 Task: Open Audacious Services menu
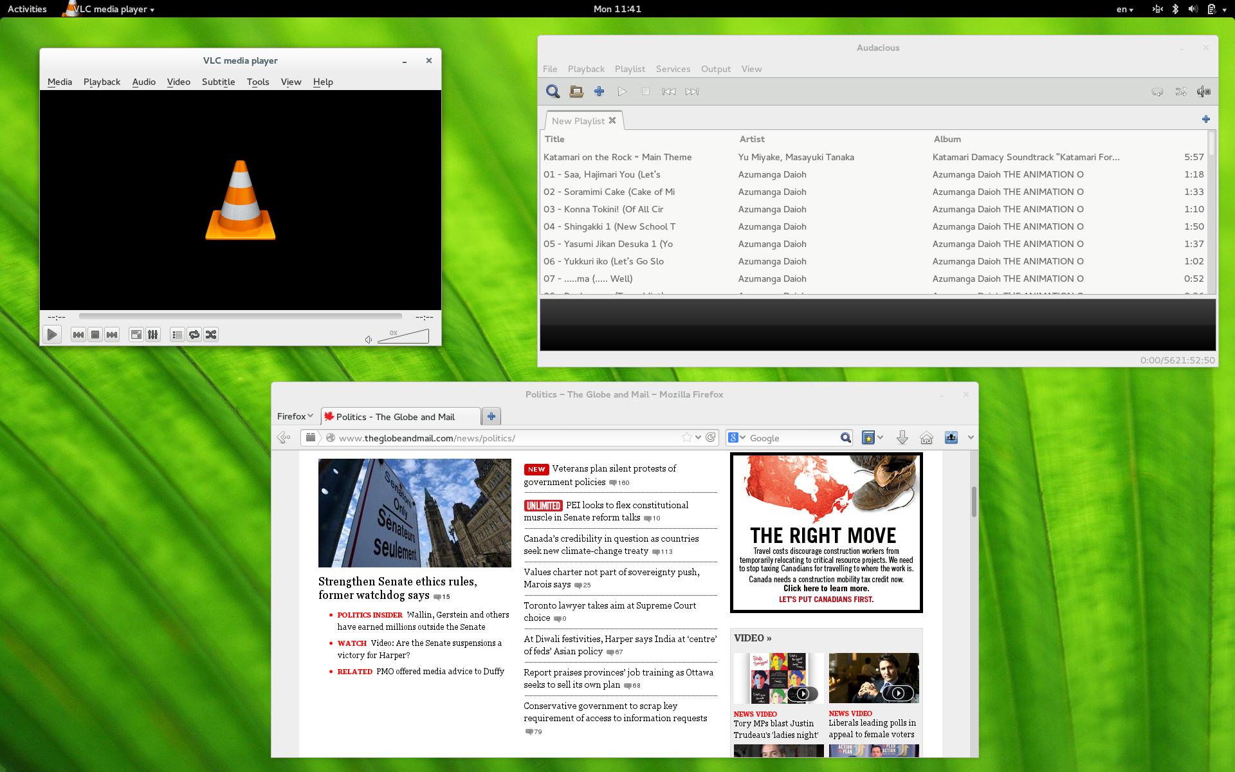click(673, 69)
